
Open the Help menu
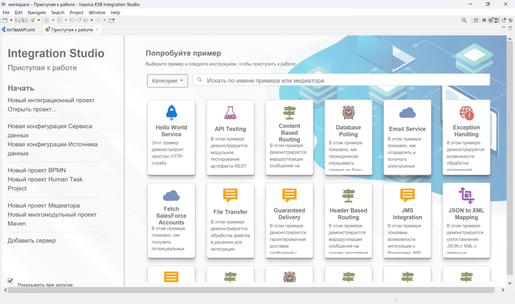click(x=115, y=12)
